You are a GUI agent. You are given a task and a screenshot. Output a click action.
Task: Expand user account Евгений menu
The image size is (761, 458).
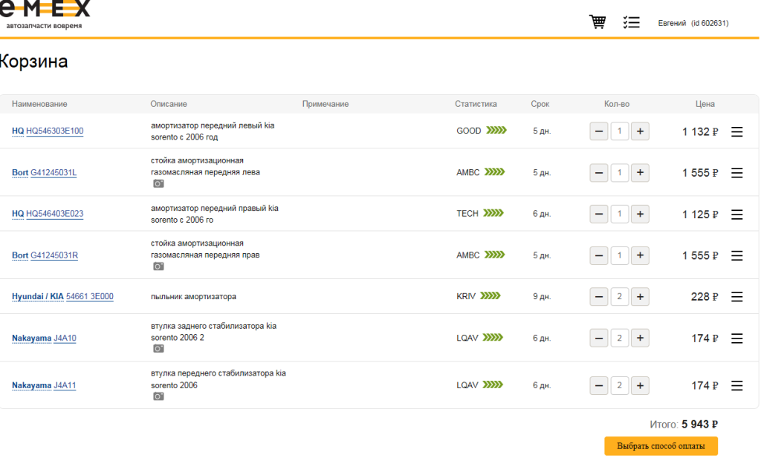[693, 23]
